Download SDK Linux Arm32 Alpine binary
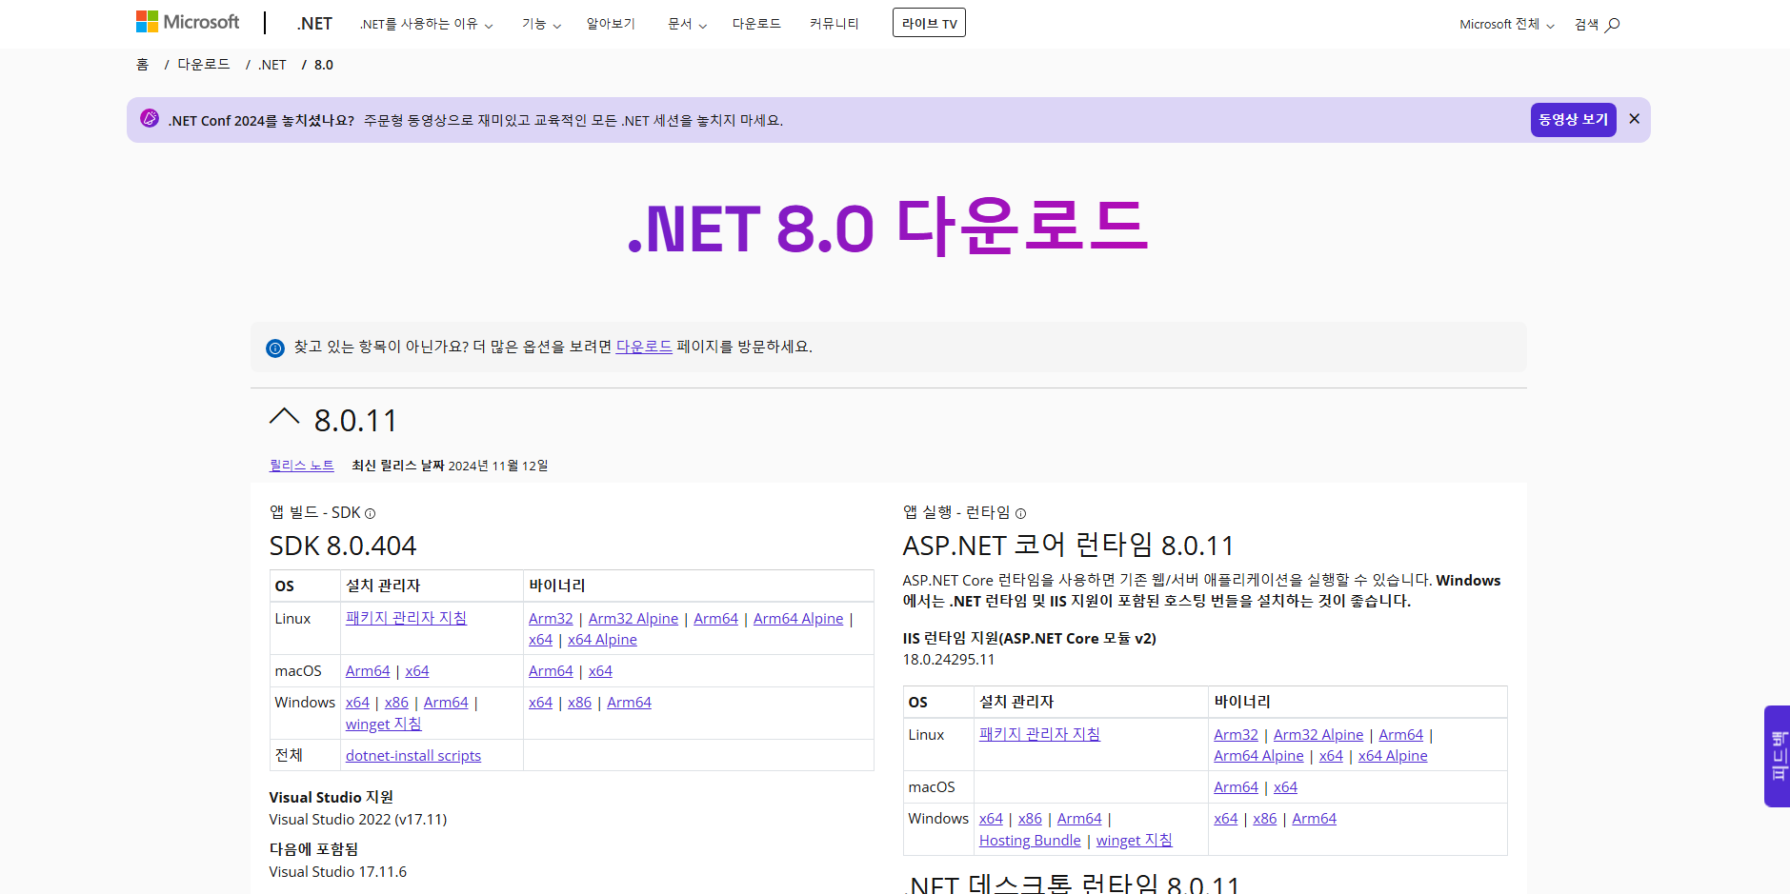The height and width of the screenshot is (894, 1790). click(x=634, y=619)
